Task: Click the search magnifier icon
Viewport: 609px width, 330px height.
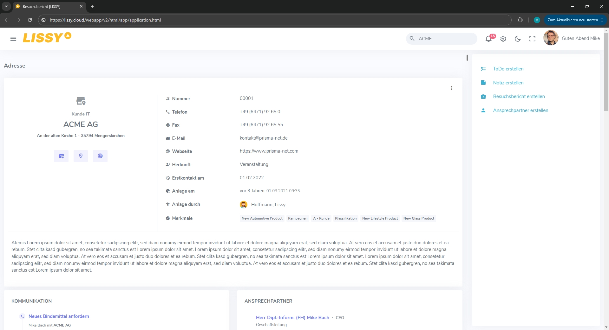Action: (x=412, y=39)
